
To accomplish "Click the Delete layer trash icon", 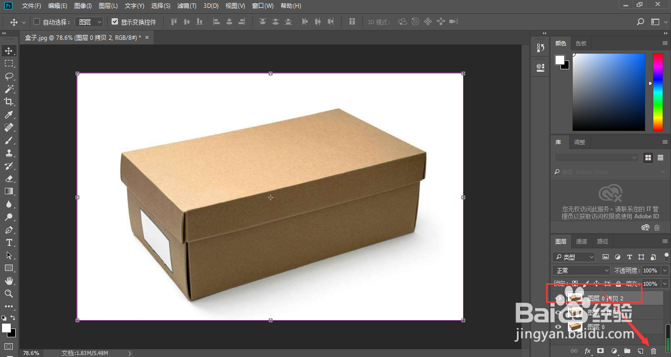I will tap(653, 351).
